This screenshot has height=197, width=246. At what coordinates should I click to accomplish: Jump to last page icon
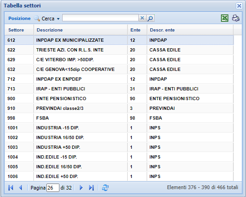pyautogui.click(x=91, y=187)
